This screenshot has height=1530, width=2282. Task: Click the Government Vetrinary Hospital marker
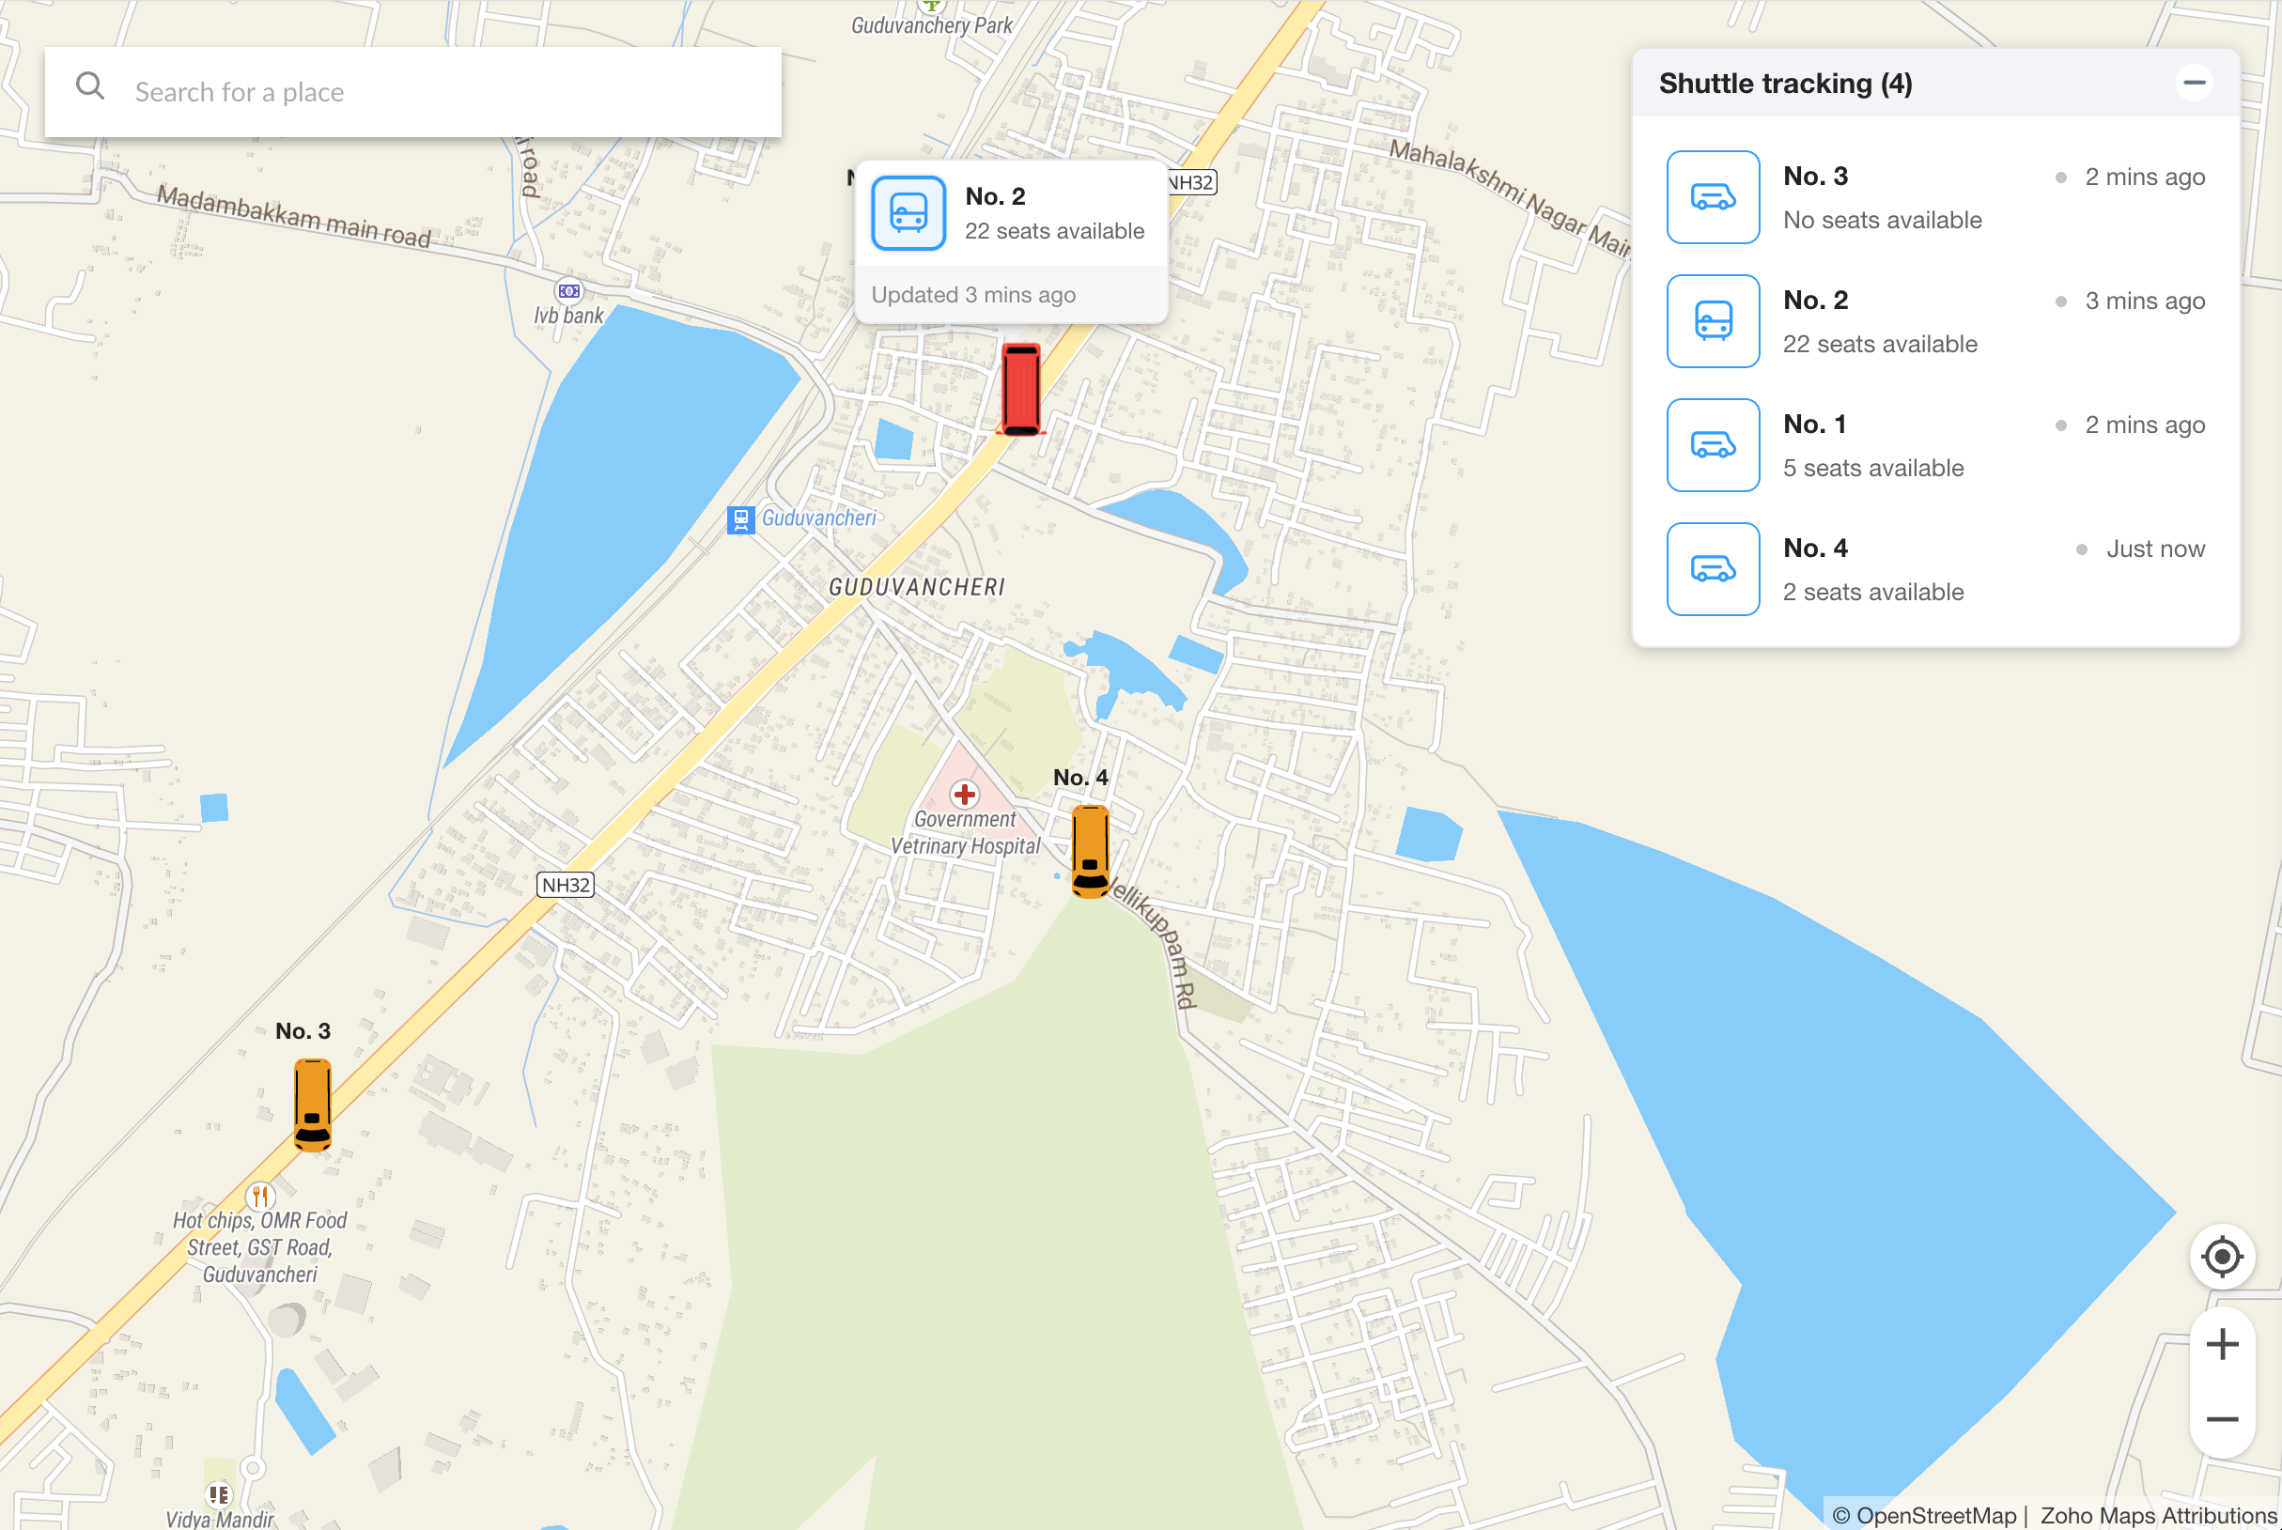pos(964,795)
